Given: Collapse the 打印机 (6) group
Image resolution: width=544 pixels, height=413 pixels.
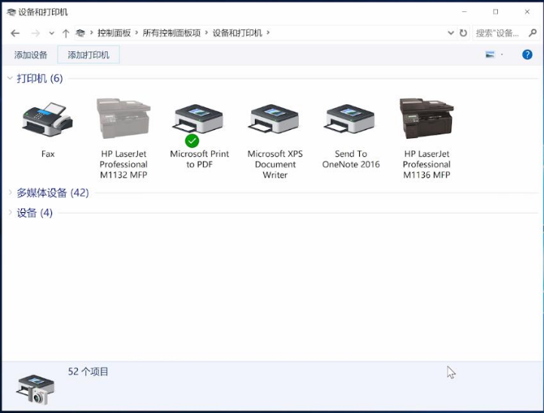Looking at the screenshot, I should coord(11,79).
